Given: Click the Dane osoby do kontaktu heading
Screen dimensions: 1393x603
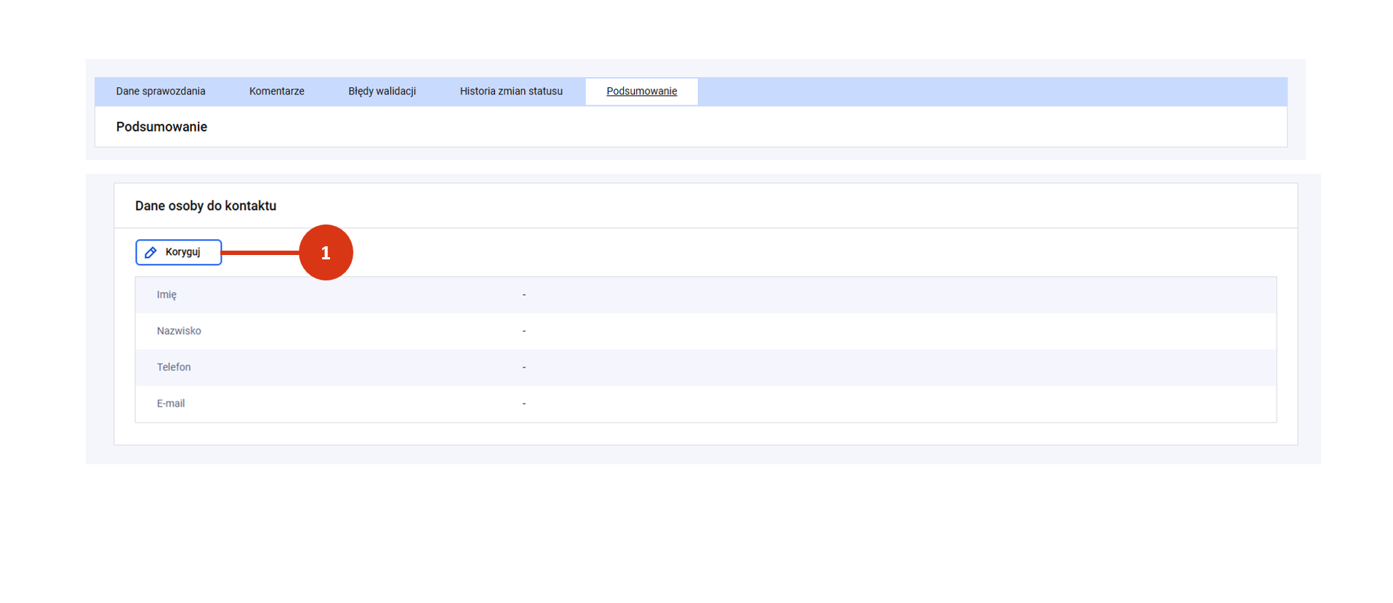Looking at the screenshot, I should (206, 206).
